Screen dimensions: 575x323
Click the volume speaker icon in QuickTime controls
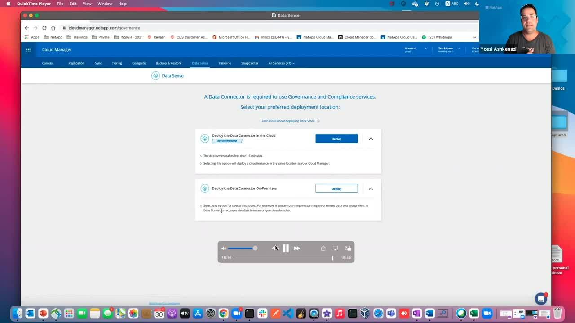(224, 248)
